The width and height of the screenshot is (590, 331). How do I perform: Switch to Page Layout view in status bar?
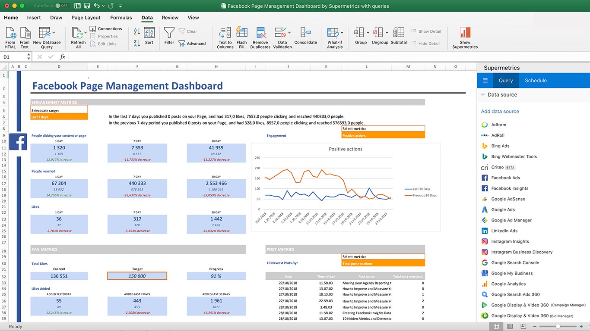click(x=509, y=326)
